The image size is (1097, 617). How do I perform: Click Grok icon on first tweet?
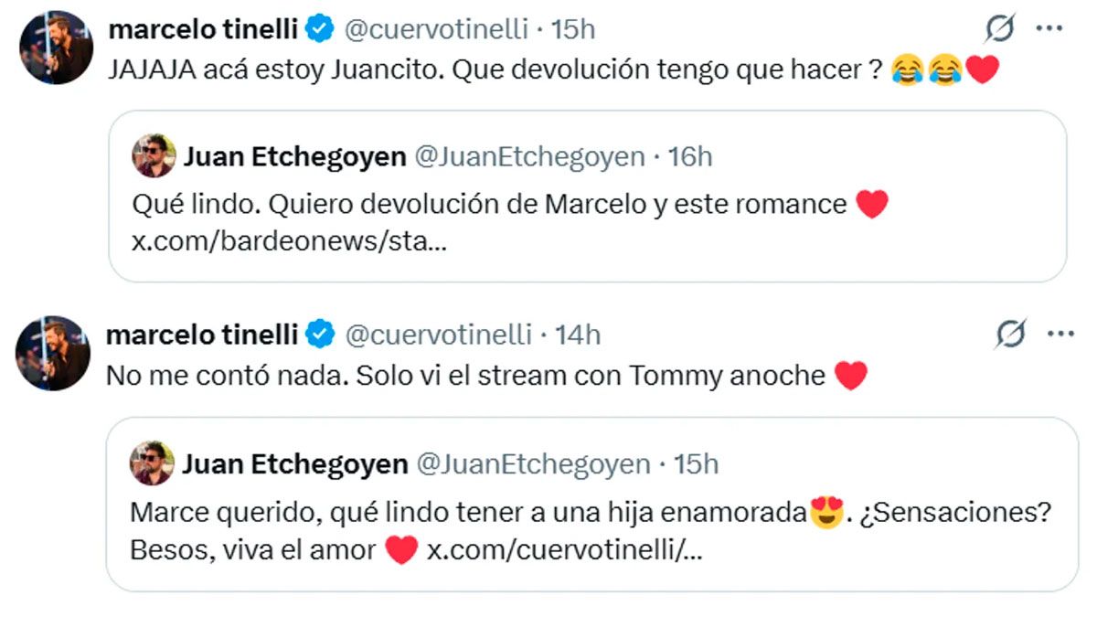[1001, 29]
